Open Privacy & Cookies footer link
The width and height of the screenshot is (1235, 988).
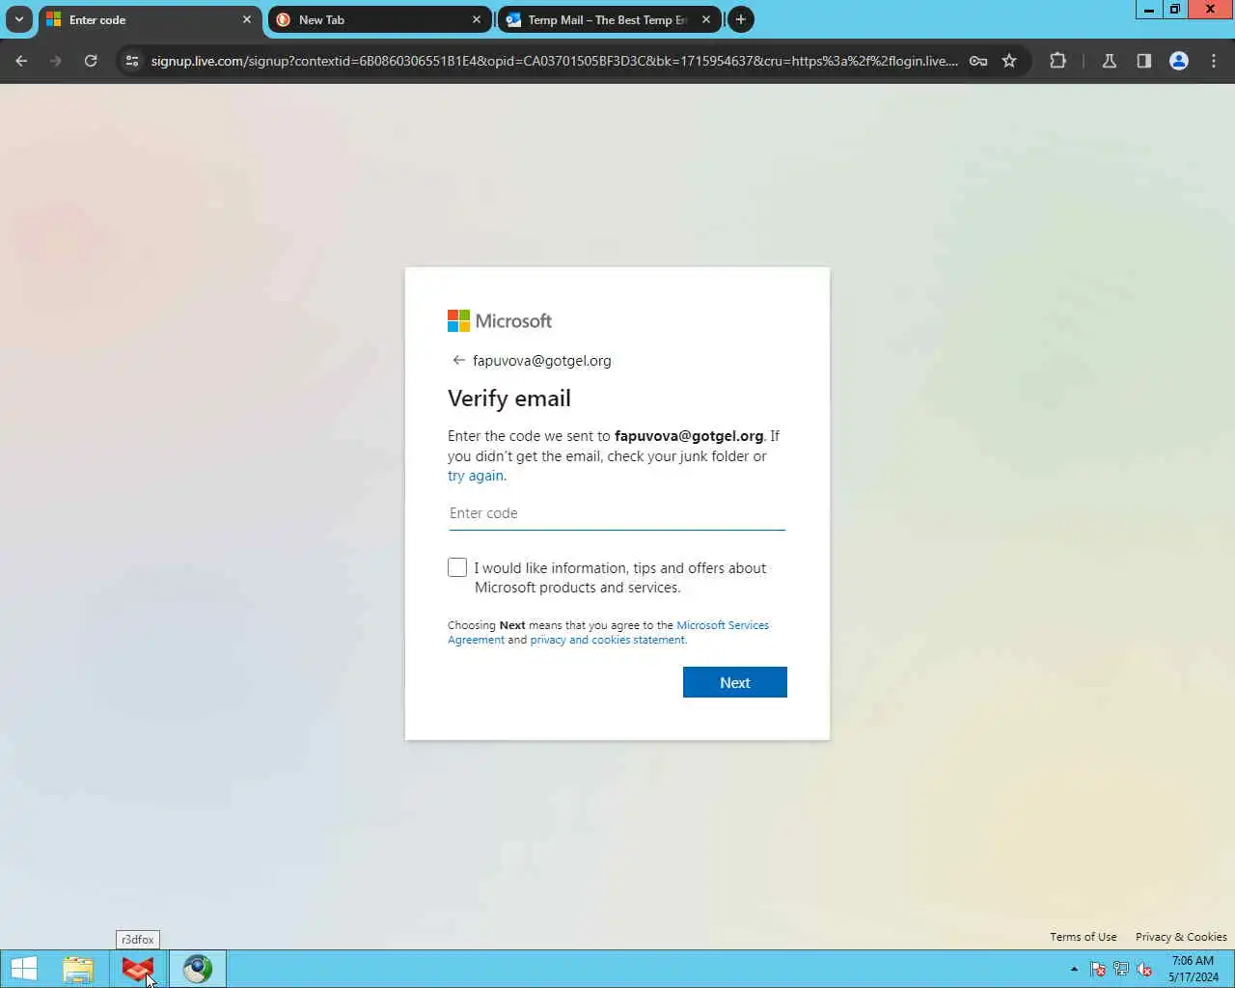[x=1181, y=937]
